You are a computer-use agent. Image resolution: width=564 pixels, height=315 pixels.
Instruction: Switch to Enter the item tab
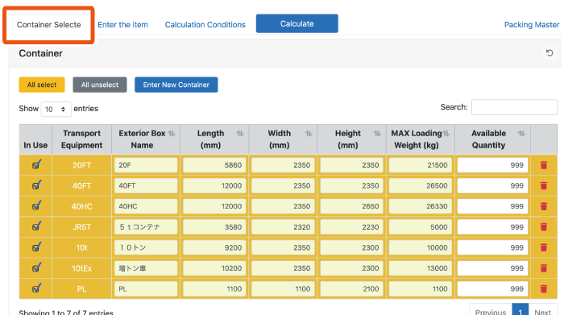point(122,25)
